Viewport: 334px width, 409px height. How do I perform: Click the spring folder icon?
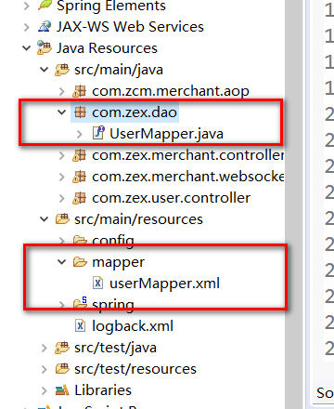(x=80, y=303)
